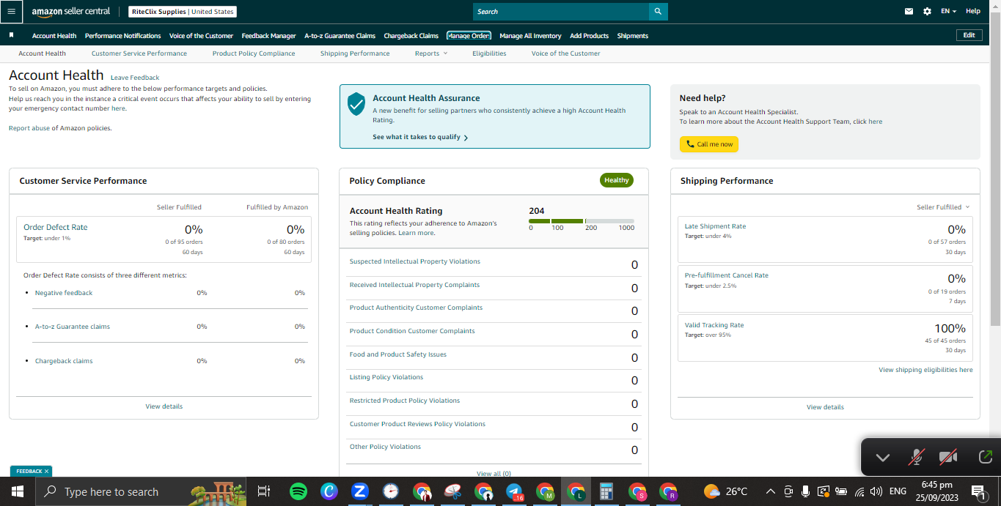This screenshot has height=506, width=1001.
Task: Click in the top Search field
Action: (x=561, y=12)
